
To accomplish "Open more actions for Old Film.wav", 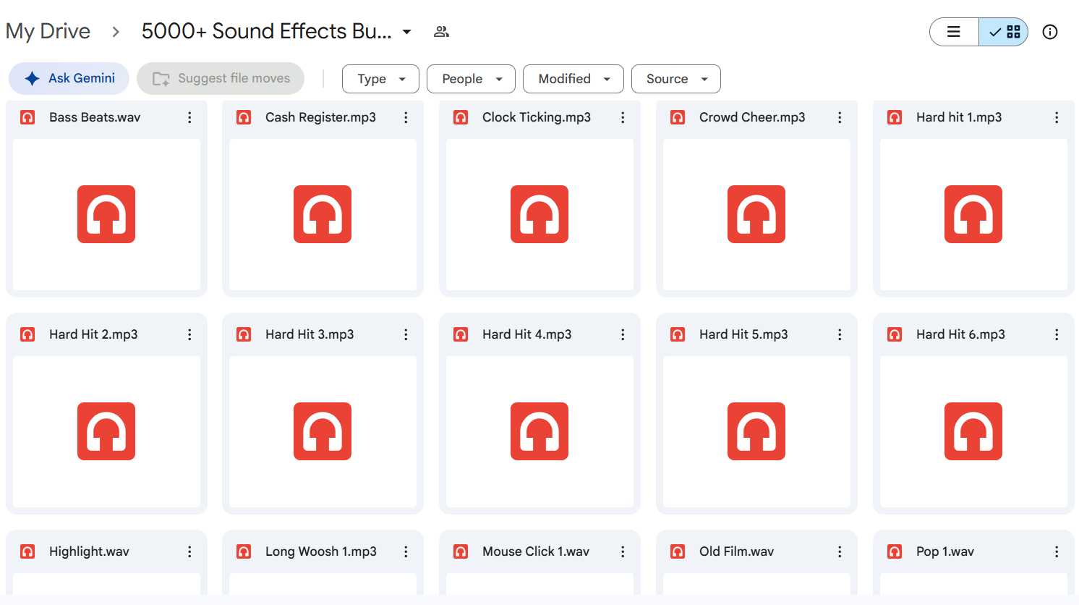I will pos(840,551).
